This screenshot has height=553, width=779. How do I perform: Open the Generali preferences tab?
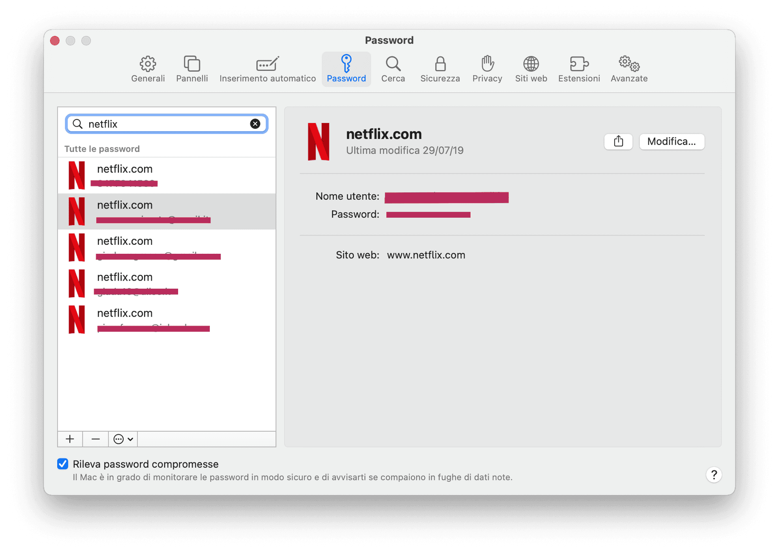point(148,69)
